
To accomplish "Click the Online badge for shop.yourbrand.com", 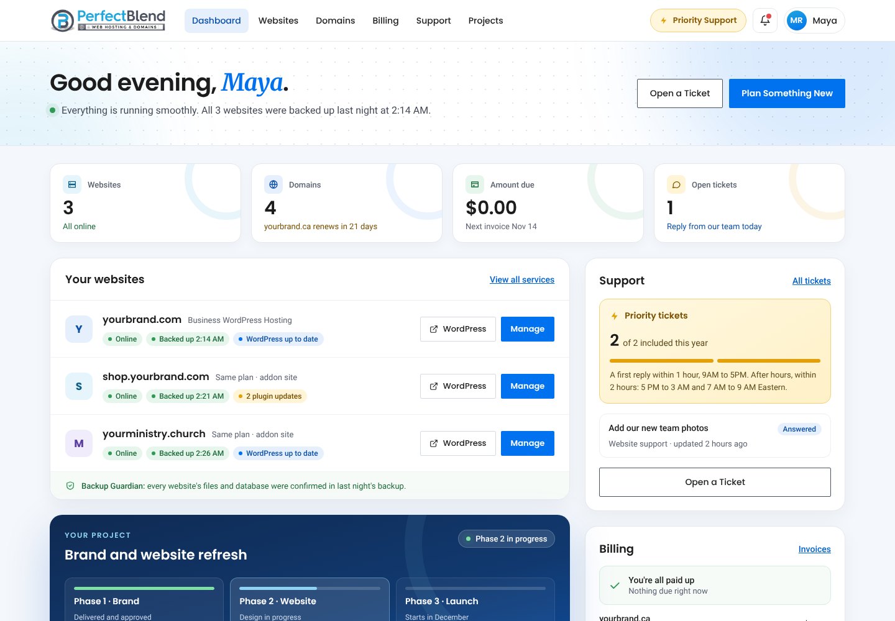I will [x=122, y=396].
